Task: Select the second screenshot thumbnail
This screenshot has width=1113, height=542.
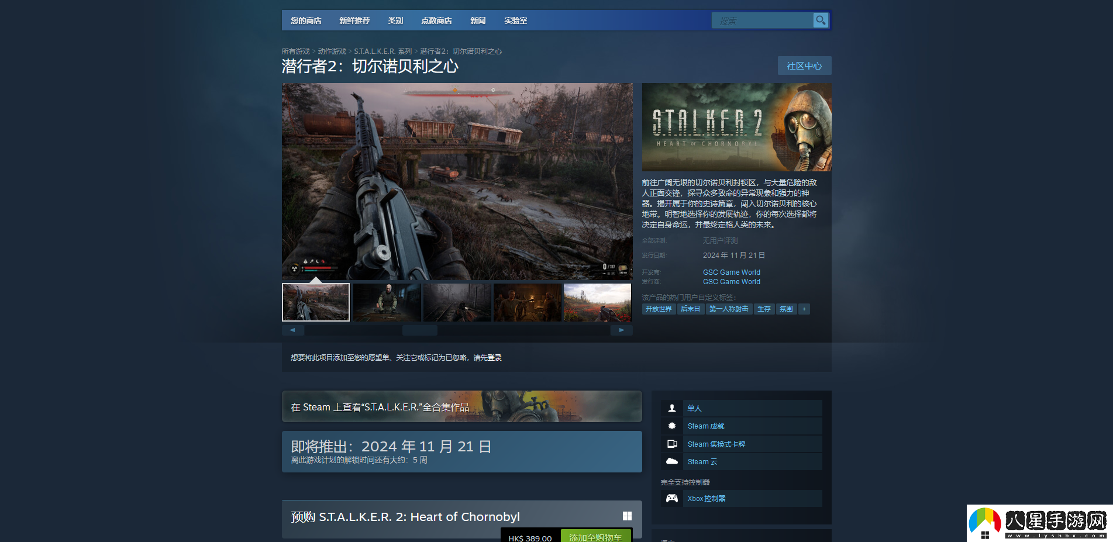Action: [x=387, y=302]
